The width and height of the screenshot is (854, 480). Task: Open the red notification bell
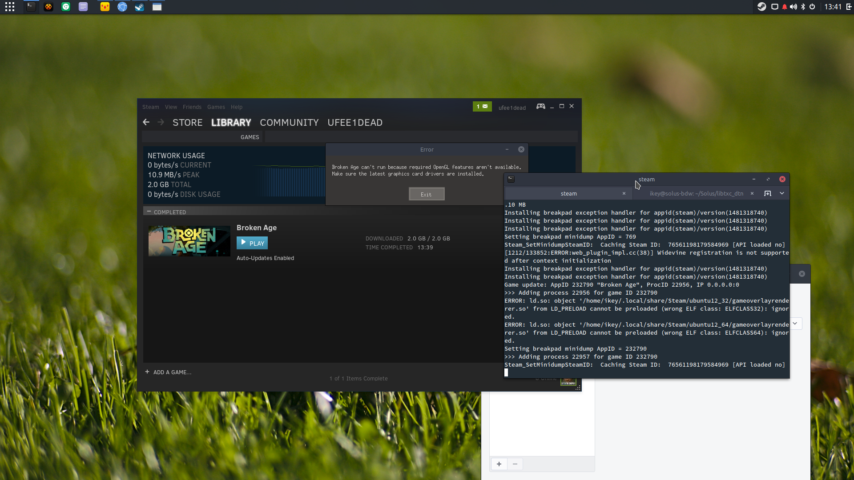pyautogui.click(x=785, y=7)
